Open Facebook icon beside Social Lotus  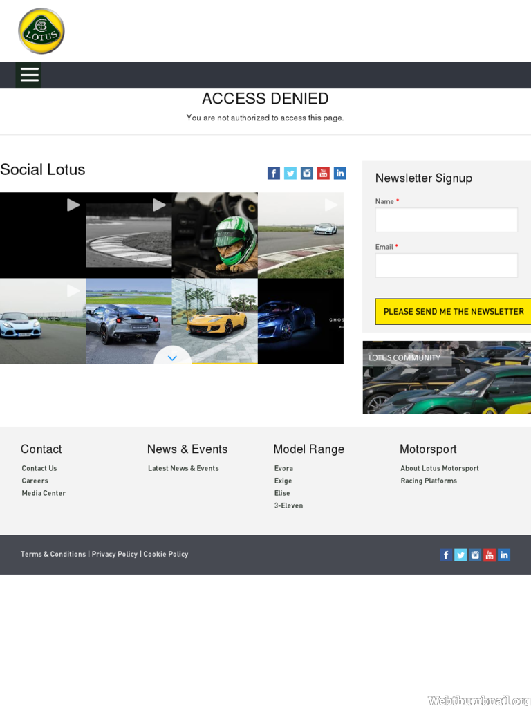[273, 174]
